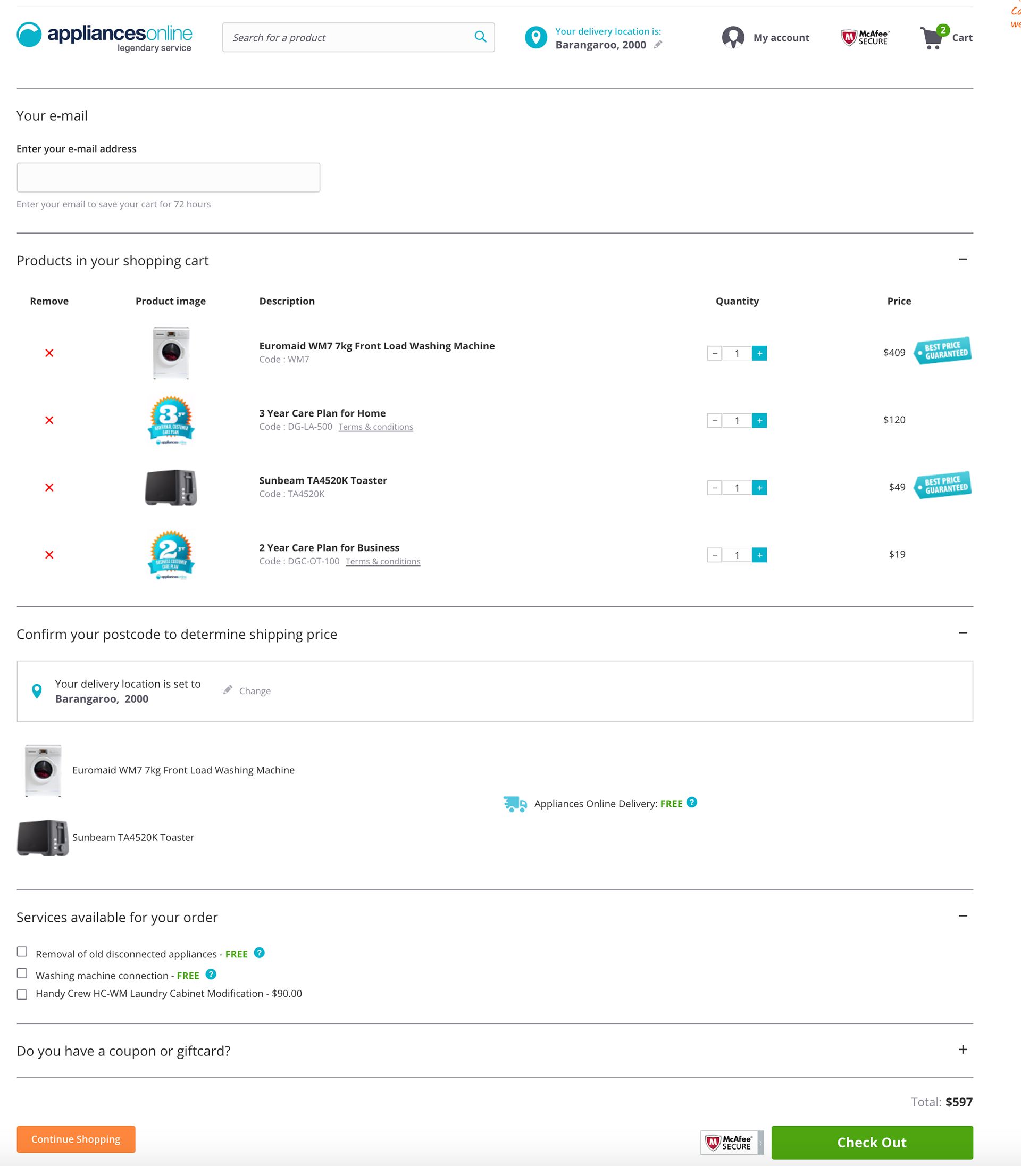Open help icon for washing machine connection
1021x1166 pixels.
click(211, 975)
